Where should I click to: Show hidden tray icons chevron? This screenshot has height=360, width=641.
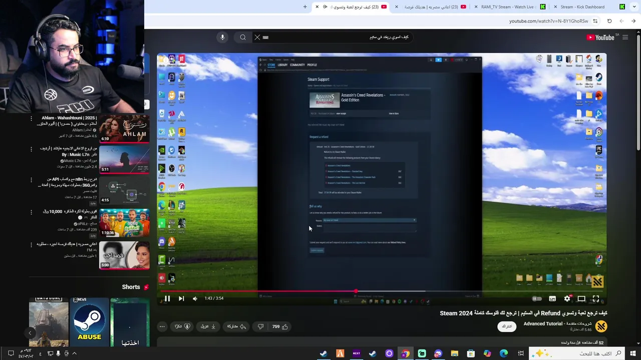click(x=74, y=353)
